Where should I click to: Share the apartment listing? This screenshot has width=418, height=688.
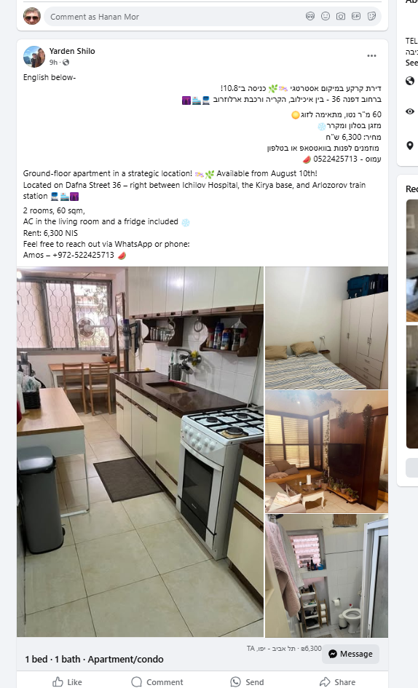pyautogui.click(x=337, y=681)
